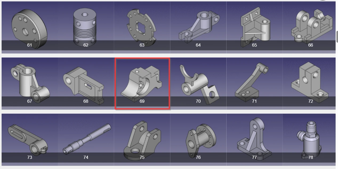Open thumbnail 61 round flange disc
The width and height of the screenshot is (338, 169).
click(30, 26)
